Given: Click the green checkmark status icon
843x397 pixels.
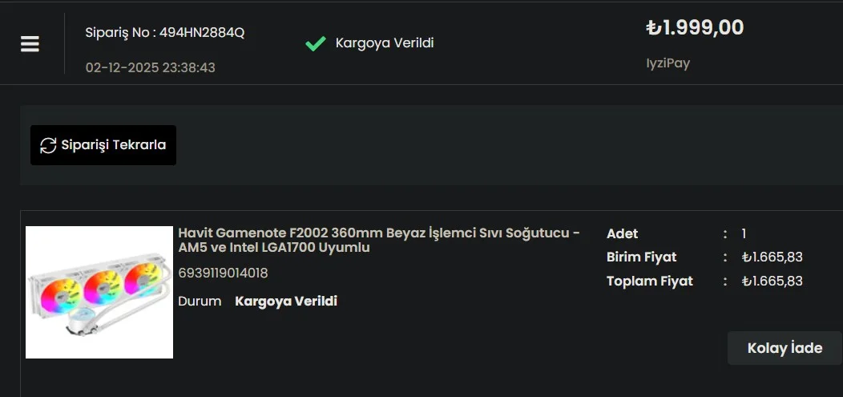Looking at the screenshot, I should [315, 43].
